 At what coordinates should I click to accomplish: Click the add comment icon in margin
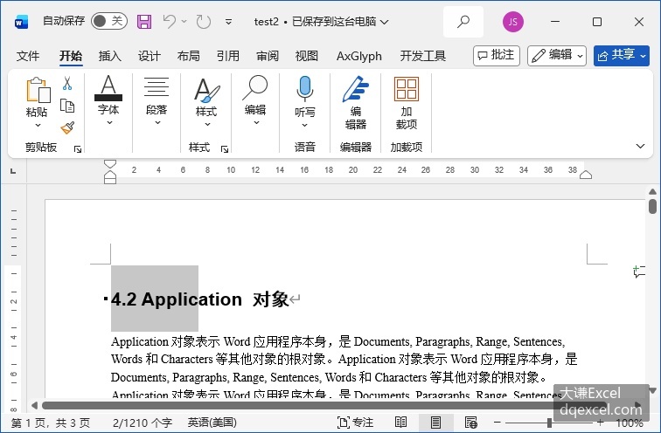[x=639, y=271]
